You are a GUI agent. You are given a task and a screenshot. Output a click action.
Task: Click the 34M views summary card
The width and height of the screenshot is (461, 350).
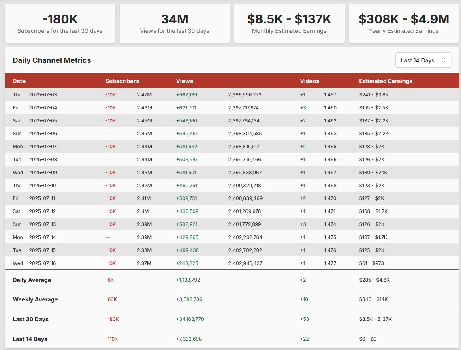[x=175, y=23]
